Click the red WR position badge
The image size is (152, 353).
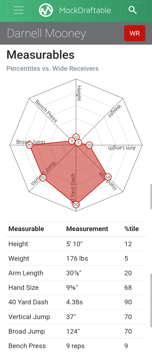[135, 33]
